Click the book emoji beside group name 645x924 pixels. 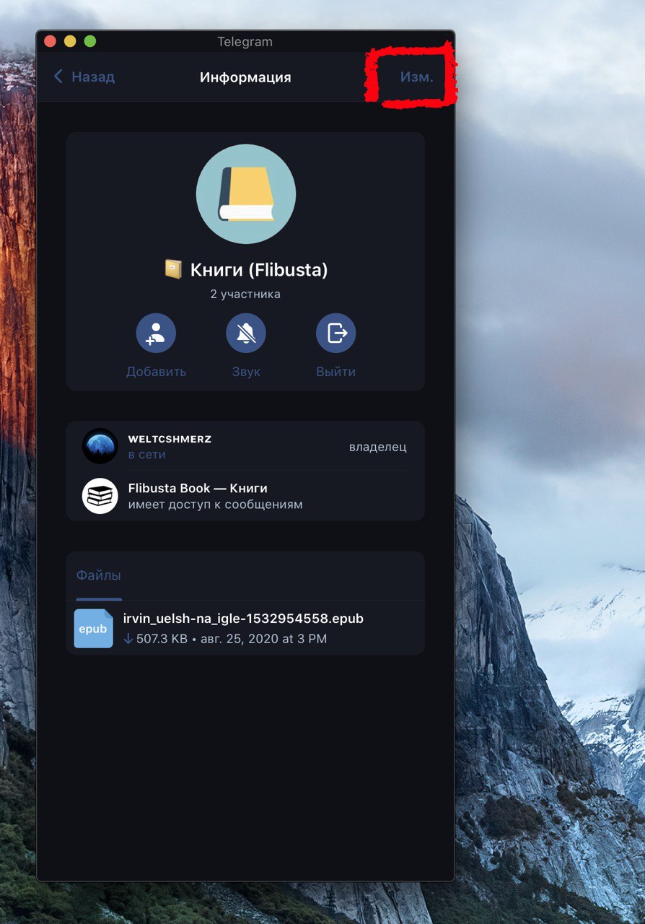pos(173,270)
